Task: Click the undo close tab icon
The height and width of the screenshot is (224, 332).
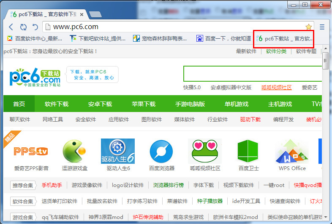Action: point(35,27)
